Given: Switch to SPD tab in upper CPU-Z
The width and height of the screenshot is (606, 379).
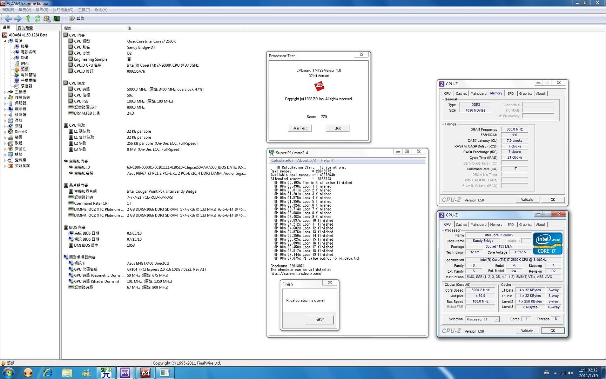Looking at the screenshot, I should coord(511,93).
